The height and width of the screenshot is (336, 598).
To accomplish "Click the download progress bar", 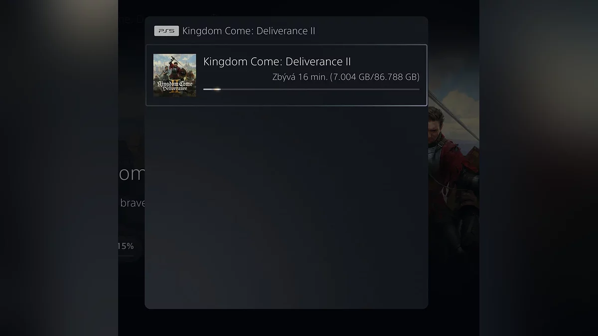I will (311, 89).
